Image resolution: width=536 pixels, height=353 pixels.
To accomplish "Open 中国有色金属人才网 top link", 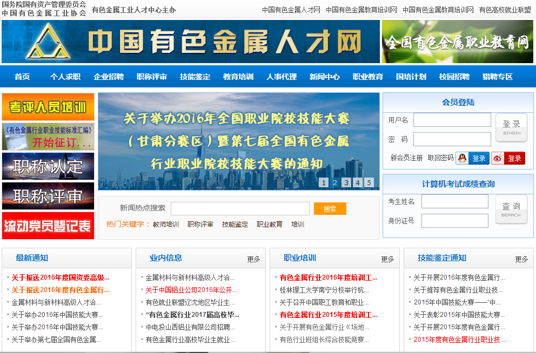I will [x=291, y=10].
